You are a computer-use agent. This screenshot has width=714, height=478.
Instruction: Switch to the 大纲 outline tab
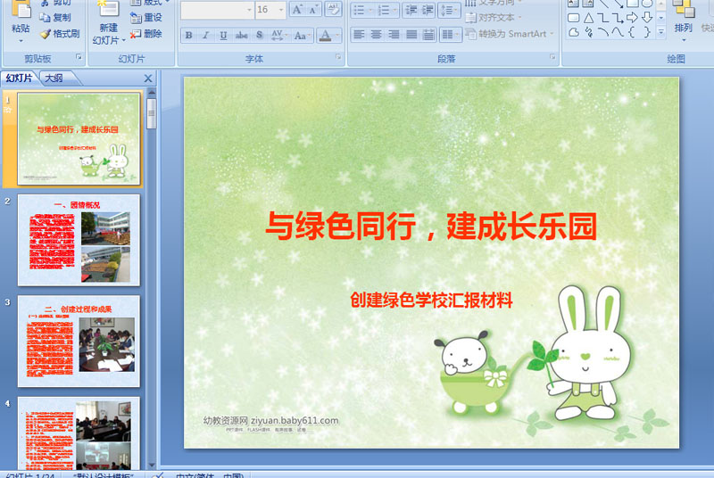[54, 78]
